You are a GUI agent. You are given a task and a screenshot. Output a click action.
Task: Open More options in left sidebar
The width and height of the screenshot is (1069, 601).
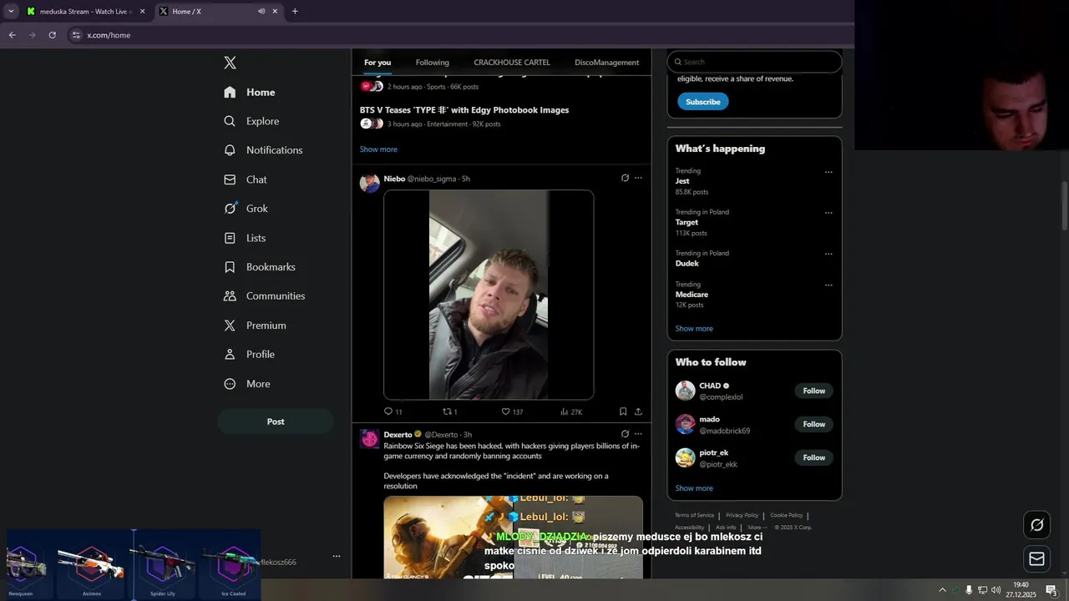tap(247, 384)
